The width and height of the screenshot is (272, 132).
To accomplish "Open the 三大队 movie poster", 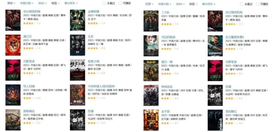I will 151,21.
